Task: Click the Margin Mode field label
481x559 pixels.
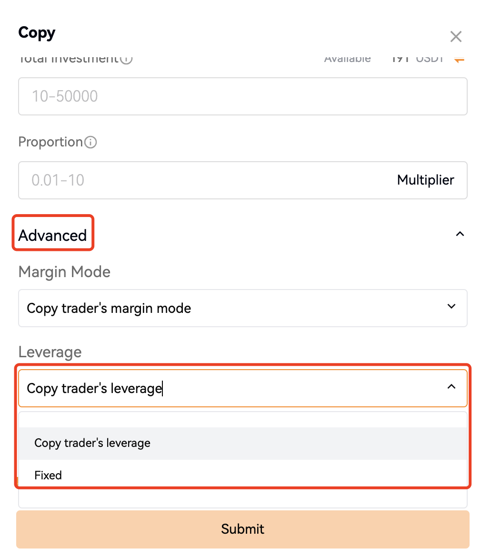Action: click(64, 272)
